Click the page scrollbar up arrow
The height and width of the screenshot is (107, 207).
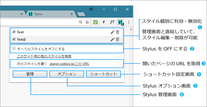131,29
